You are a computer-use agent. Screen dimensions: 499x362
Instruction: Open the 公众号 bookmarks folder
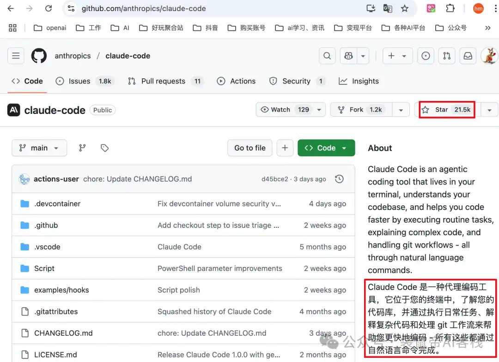point(451,28)
